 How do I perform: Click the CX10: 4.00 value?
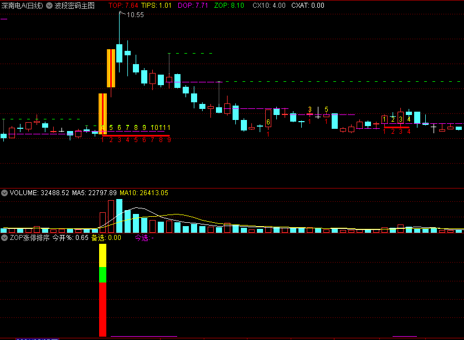[x=269, y=6]
